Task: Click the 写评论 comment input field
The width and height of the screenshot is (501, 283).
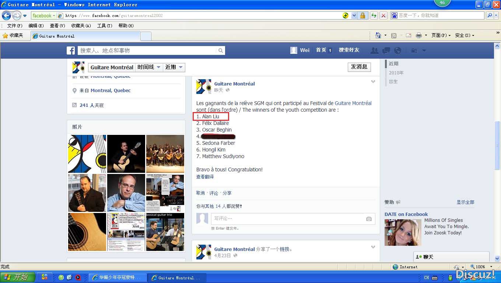Action: [x=288, y=219]
